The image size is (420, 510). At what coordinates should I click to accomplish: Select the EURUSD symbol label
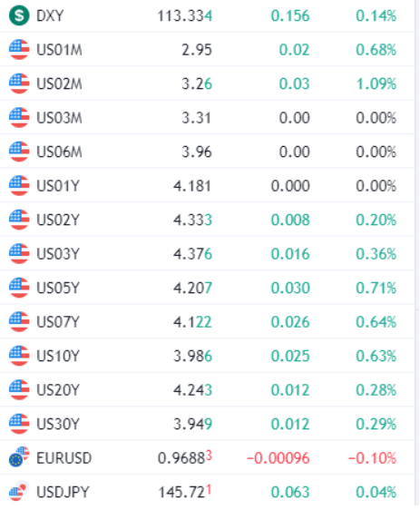(64, 458)
